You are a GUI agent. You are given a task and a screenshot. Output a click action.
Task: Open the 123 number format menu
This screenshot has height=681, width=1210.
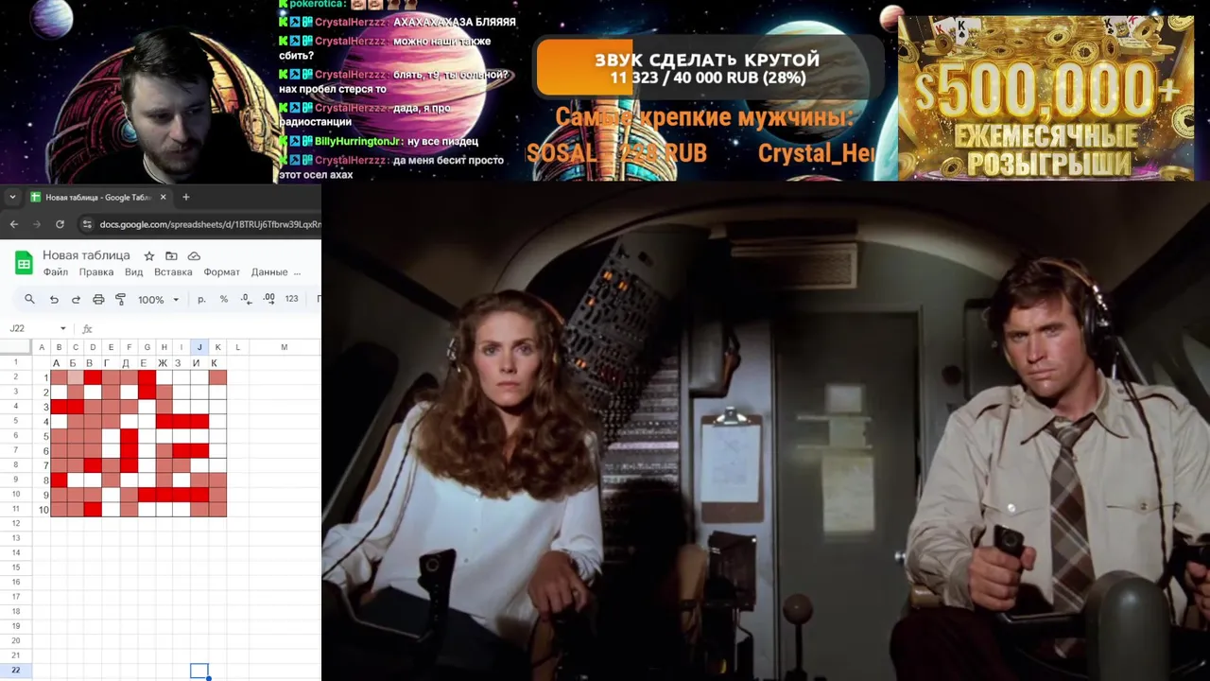291,299
